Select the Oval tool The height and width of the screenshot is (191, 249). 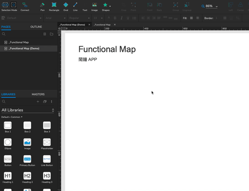66,7
